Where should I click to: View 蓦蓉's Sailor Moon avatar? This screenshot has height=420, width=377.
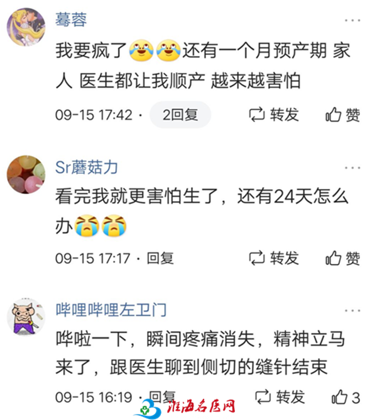26,27
